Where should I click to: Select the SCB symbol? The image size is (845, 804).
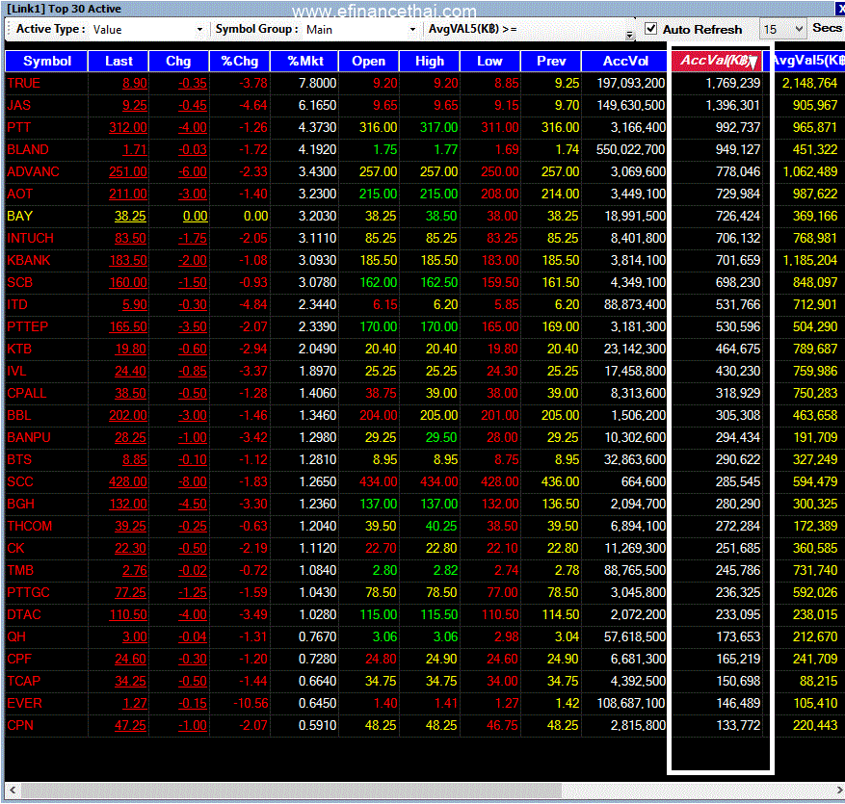[20, 282]
